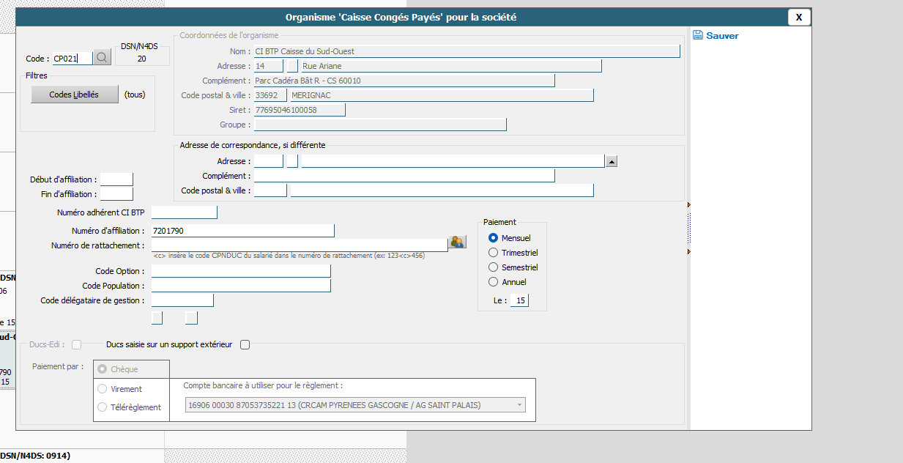The width and height of the screenshot is (903, 463).
Task: Click the Code Population input field
Action: [241, 286]
